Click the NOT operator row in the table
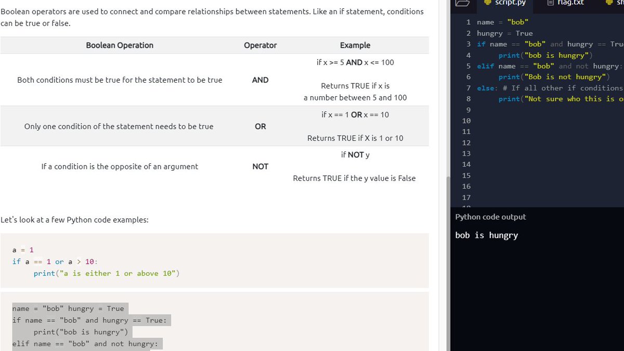This screenshot has width=624, height=351. pyautogui.click(x=260, y=166)
